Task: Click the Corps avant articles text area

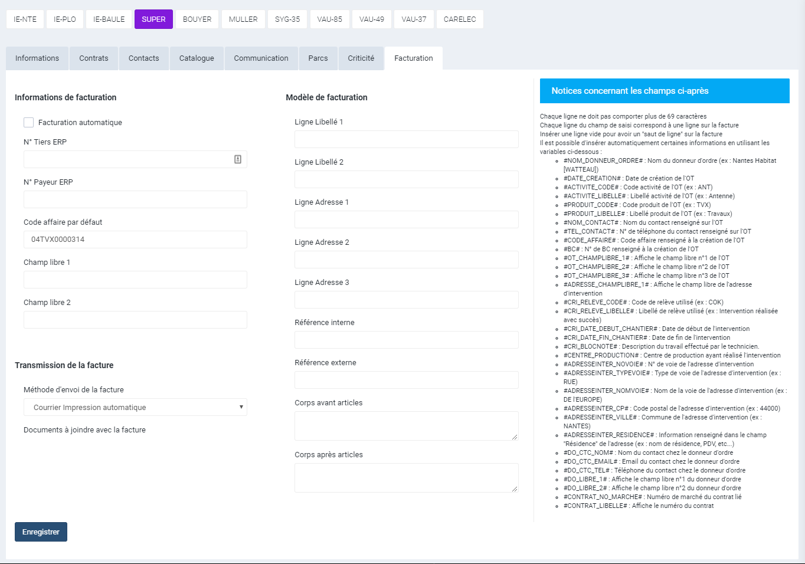Action: coord(406,425)
